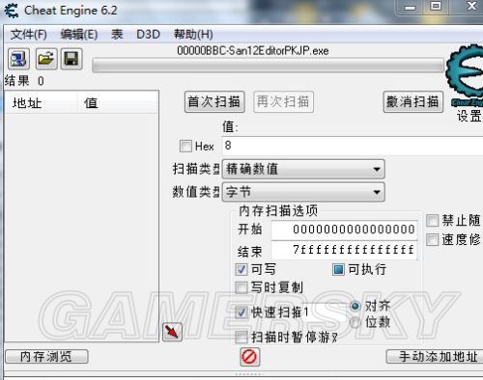Viewport: 483px width, 380px height.
Task: Click the 内存扫描选项 group label
Action: click(278, 211)
